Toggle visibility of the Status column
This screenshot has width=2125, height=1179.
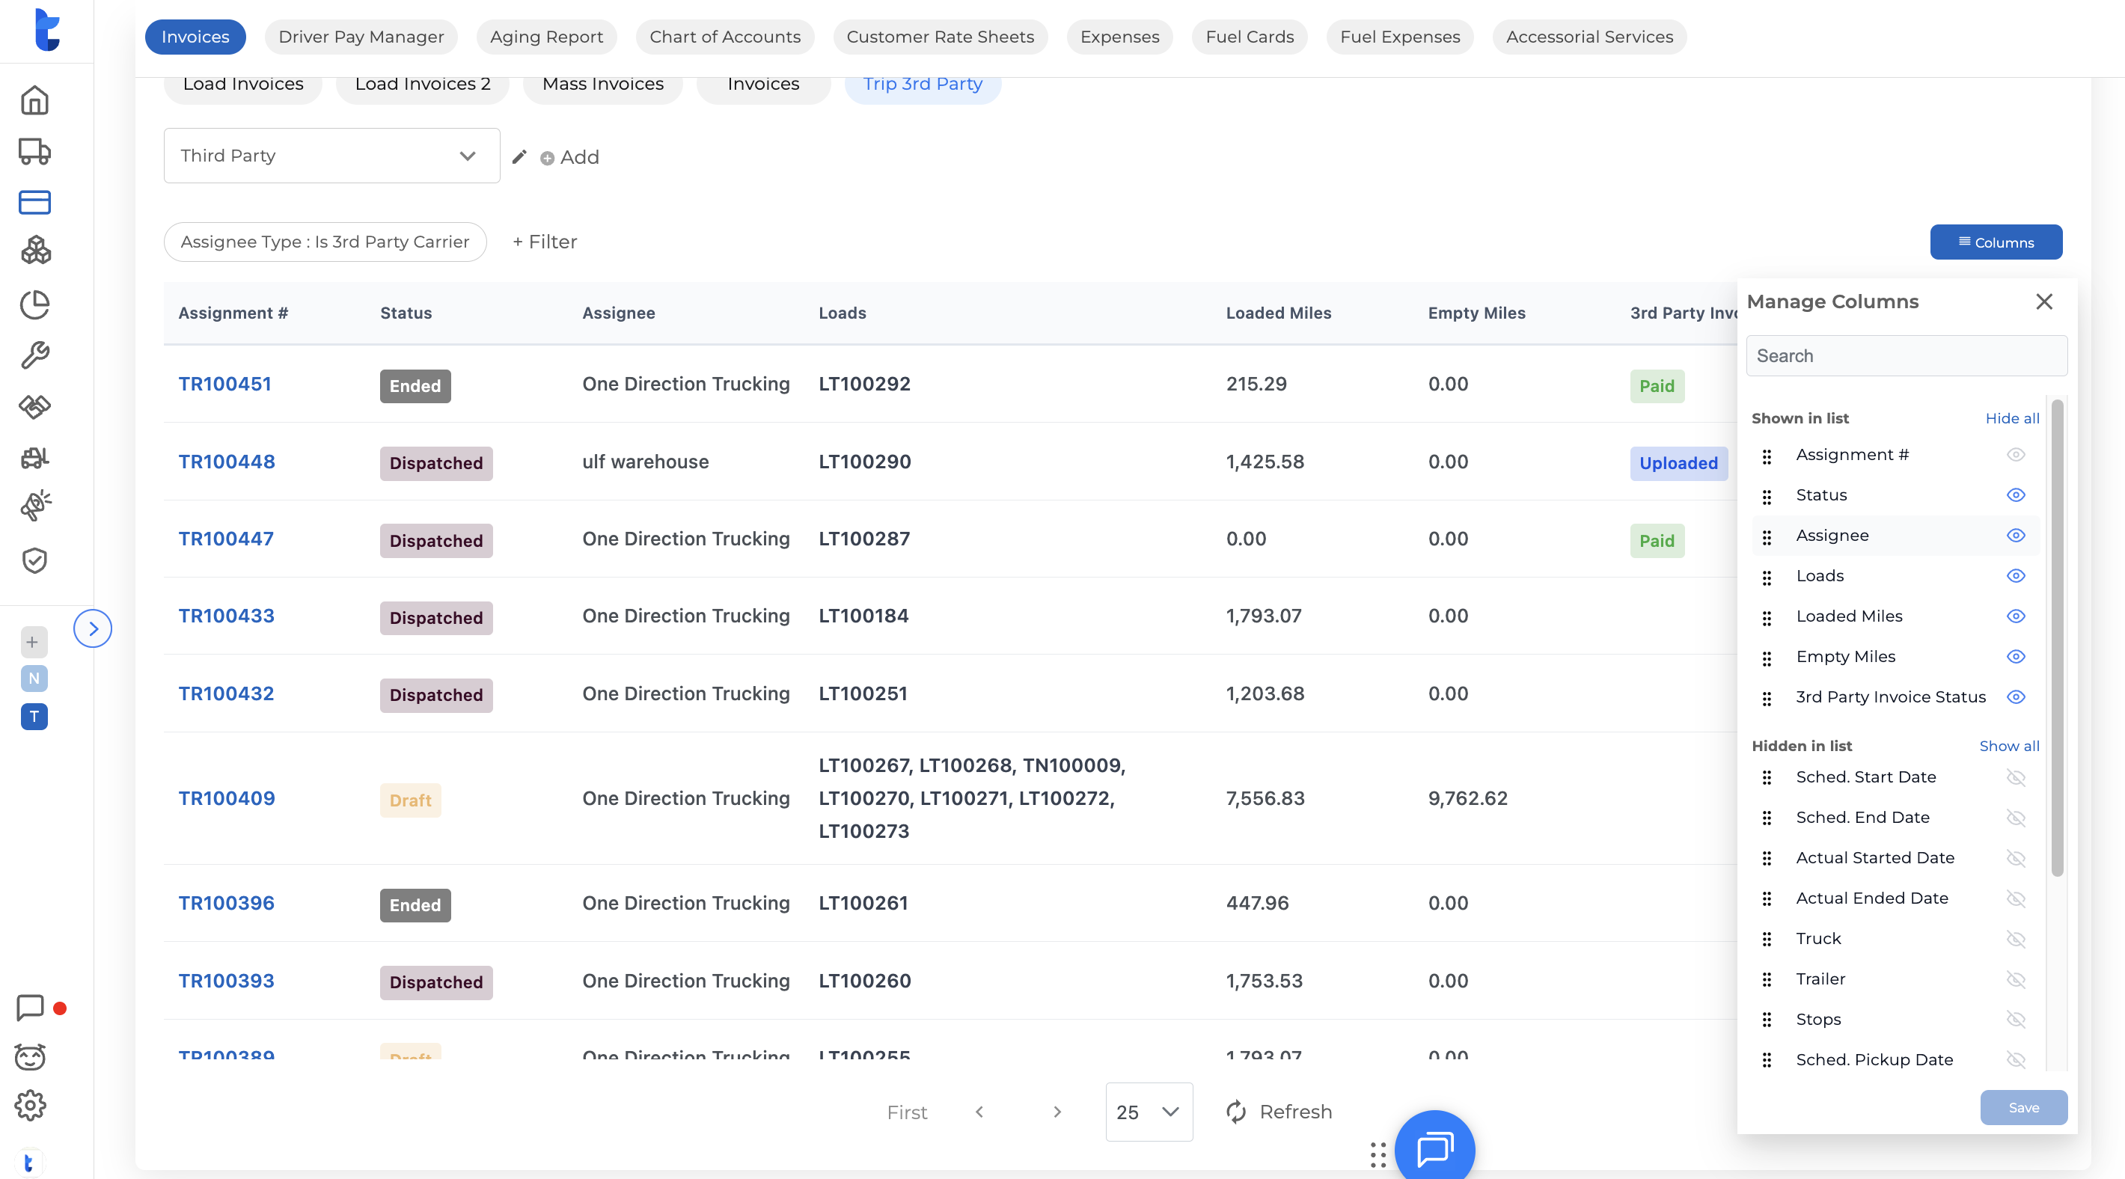pyautogui.click(x=2015, y=495)
